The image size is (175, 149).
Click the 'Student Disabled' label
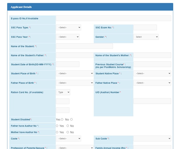pyautogui.click(x=21, y=119)
